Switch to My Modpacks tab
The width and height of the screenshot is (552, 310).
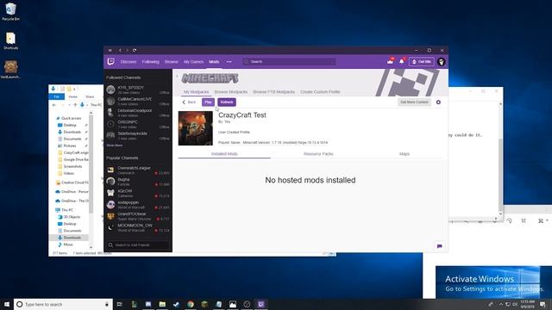pos(196,92)
